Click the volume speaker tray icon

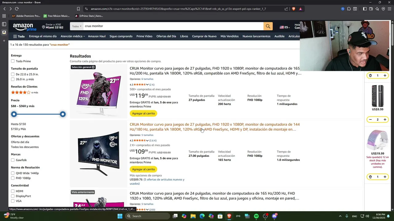tap(367, 216)
